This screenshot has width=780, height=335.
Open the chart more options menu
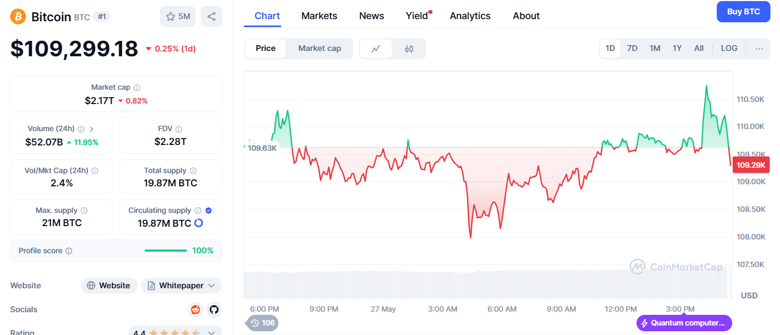759,48
